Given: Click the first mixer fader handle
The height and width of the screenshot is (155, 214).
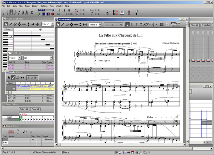Looking at the screenshot, I should 193,60.
